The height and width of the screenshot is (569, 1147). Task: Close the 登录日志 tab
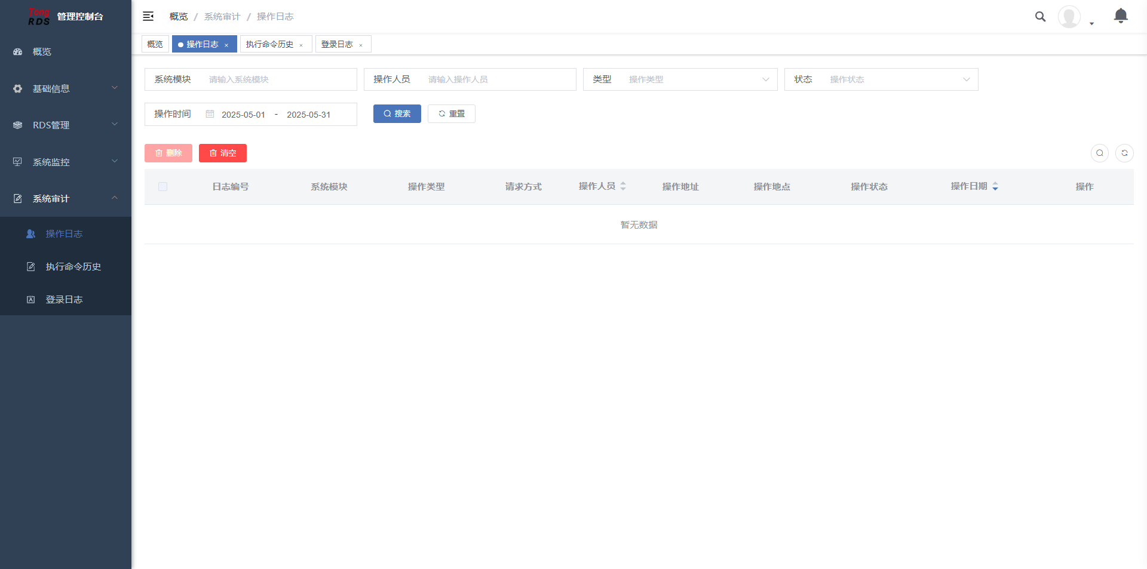(361, 45)
